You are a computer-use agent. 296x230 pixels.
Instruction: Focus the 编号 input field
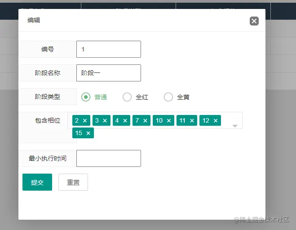pyautogui.click(x=109, y=49)
